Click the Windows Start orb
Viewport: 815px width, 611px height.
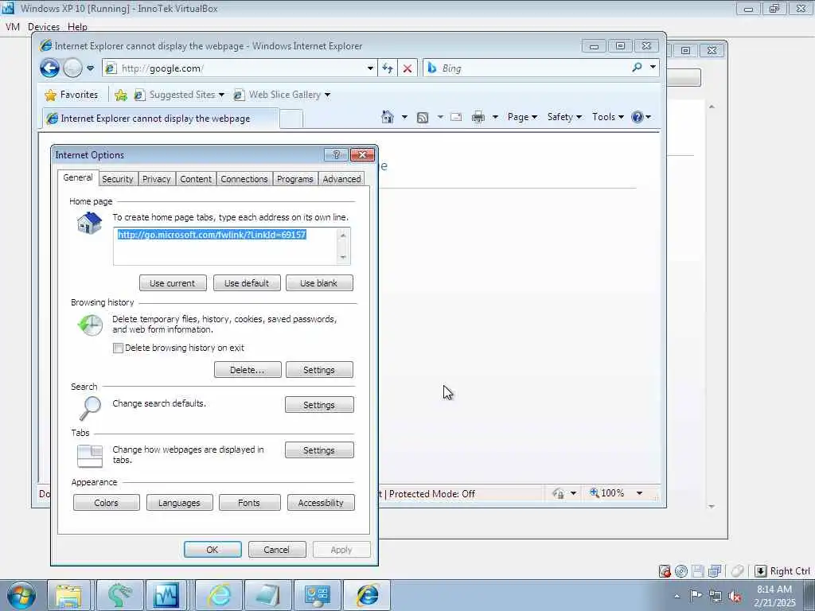(21, 595)
